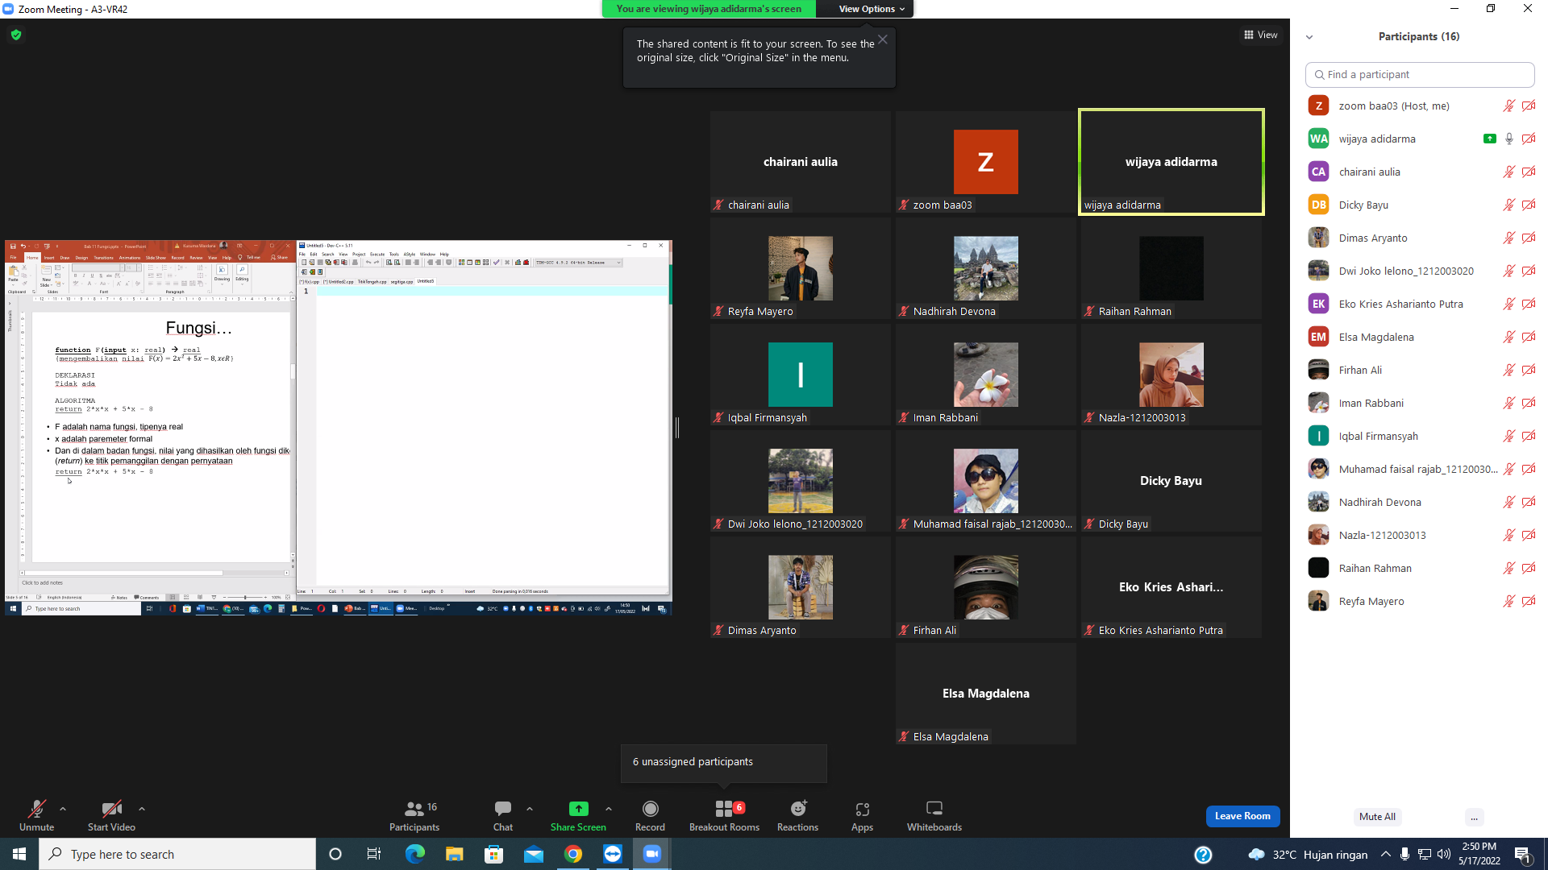This screenshot has width=1548, height=870.
Task: Click the Undo icon in PowerPoint title bar
Action: pyautogui.click(x=23, y=246)
